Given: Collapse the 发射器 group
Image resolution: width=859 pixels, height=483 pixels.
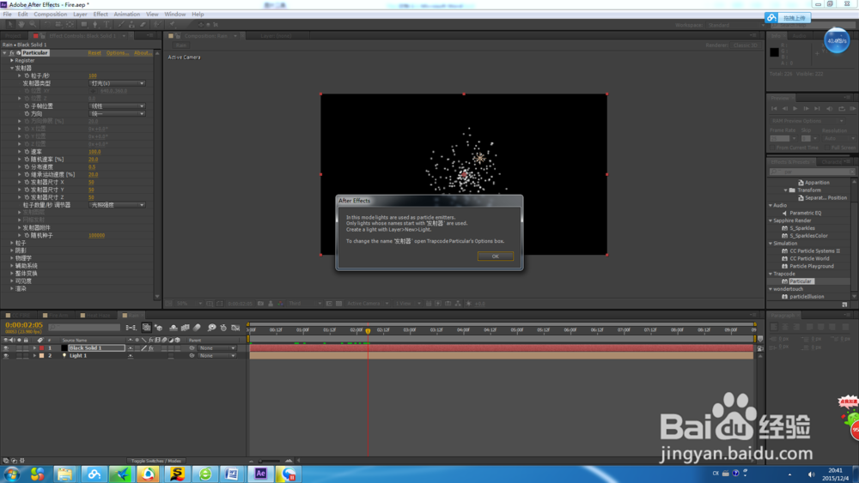Looking at the screenshot, I should (12, 69).
